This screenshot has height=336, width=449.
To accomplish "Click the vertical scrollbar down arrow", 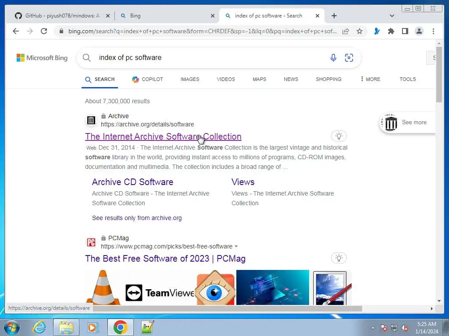I will pyautogui.click(x=439, y=301).
